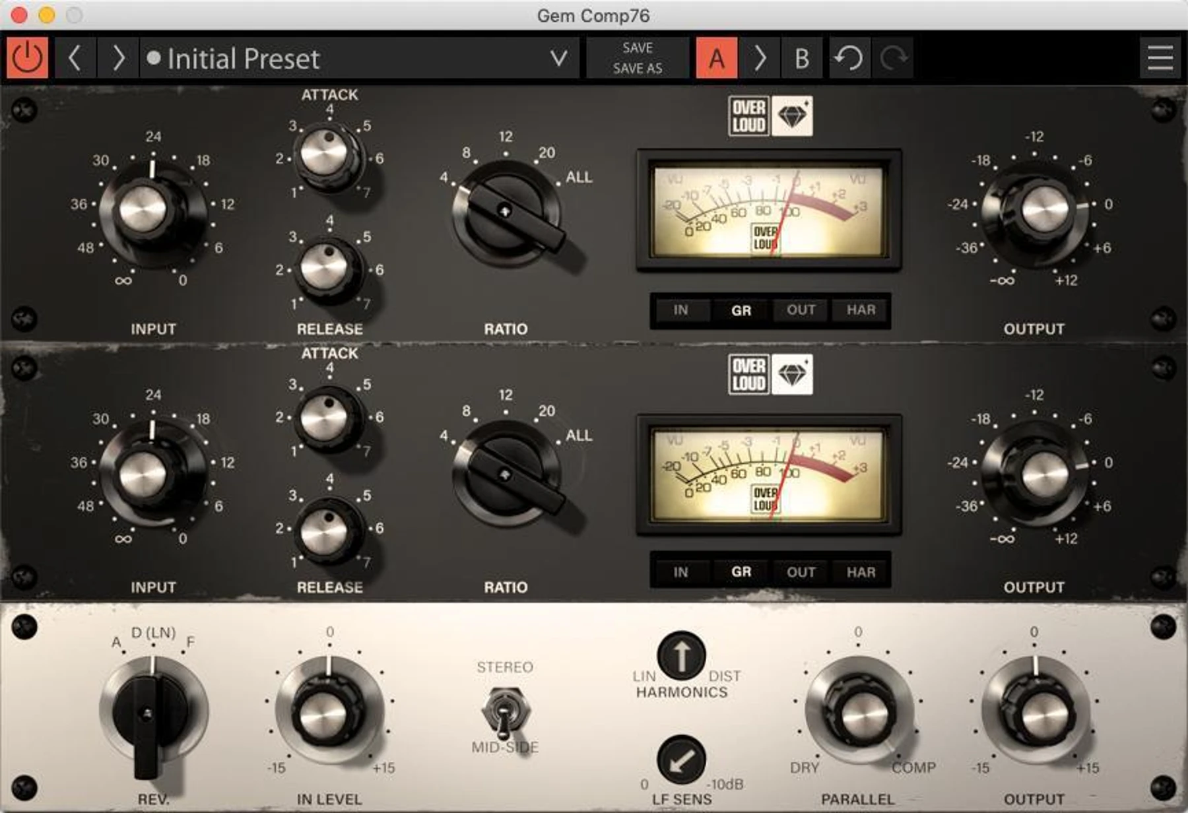Click the DRY label near PARALLEL knob
This screenshot has width=1188, height=813.
pos(805,767)
